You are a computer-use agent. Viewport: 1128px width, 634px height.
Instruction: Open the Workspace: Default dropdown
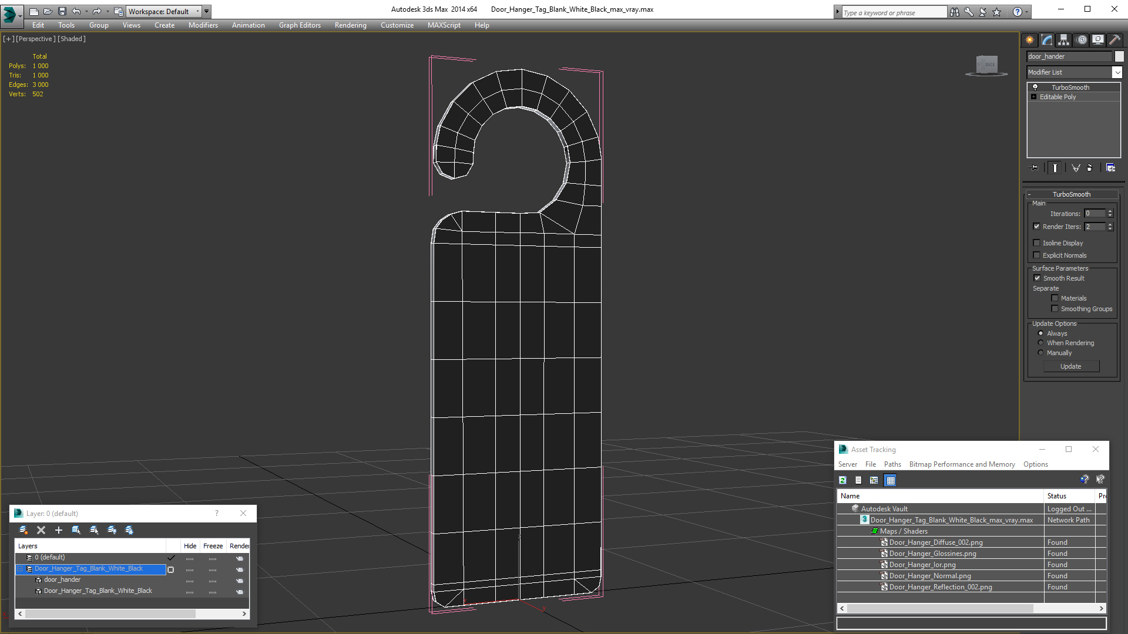click(x=164, y=11)
